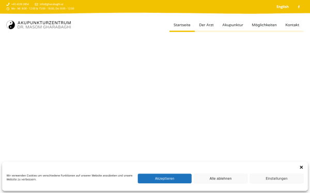
Task: Click the clock opening-hours icon
Action: coord(8,9)
